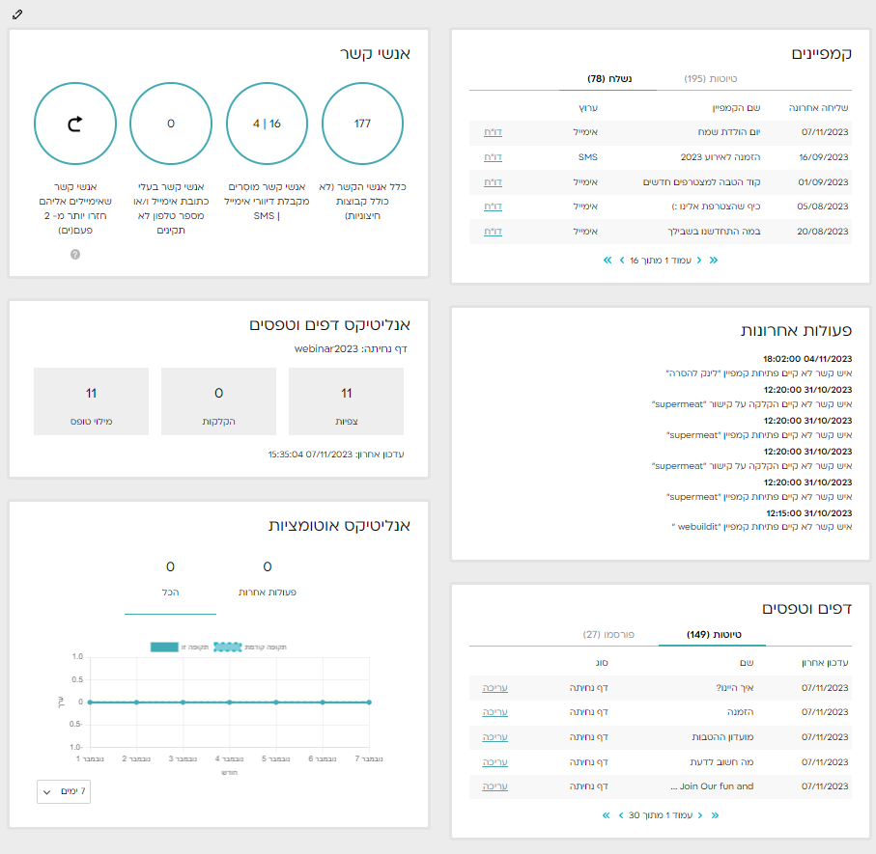
Task: Click the campaign name הזמנה לאירוע 2023
Action: pyautogui.click(x=721, y=157)
